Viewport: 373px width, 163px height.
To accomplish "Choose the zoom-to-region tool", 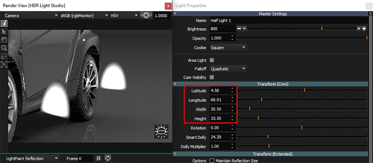I will pyautogui.click(x=4, y=56).
